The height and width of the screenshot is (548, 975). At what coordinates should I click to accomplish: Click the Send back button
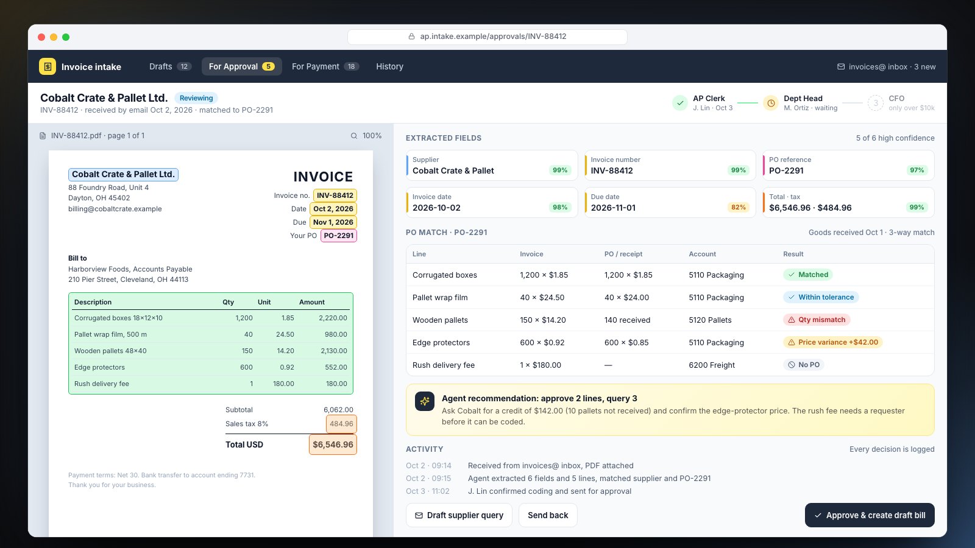tap(548, 515)
